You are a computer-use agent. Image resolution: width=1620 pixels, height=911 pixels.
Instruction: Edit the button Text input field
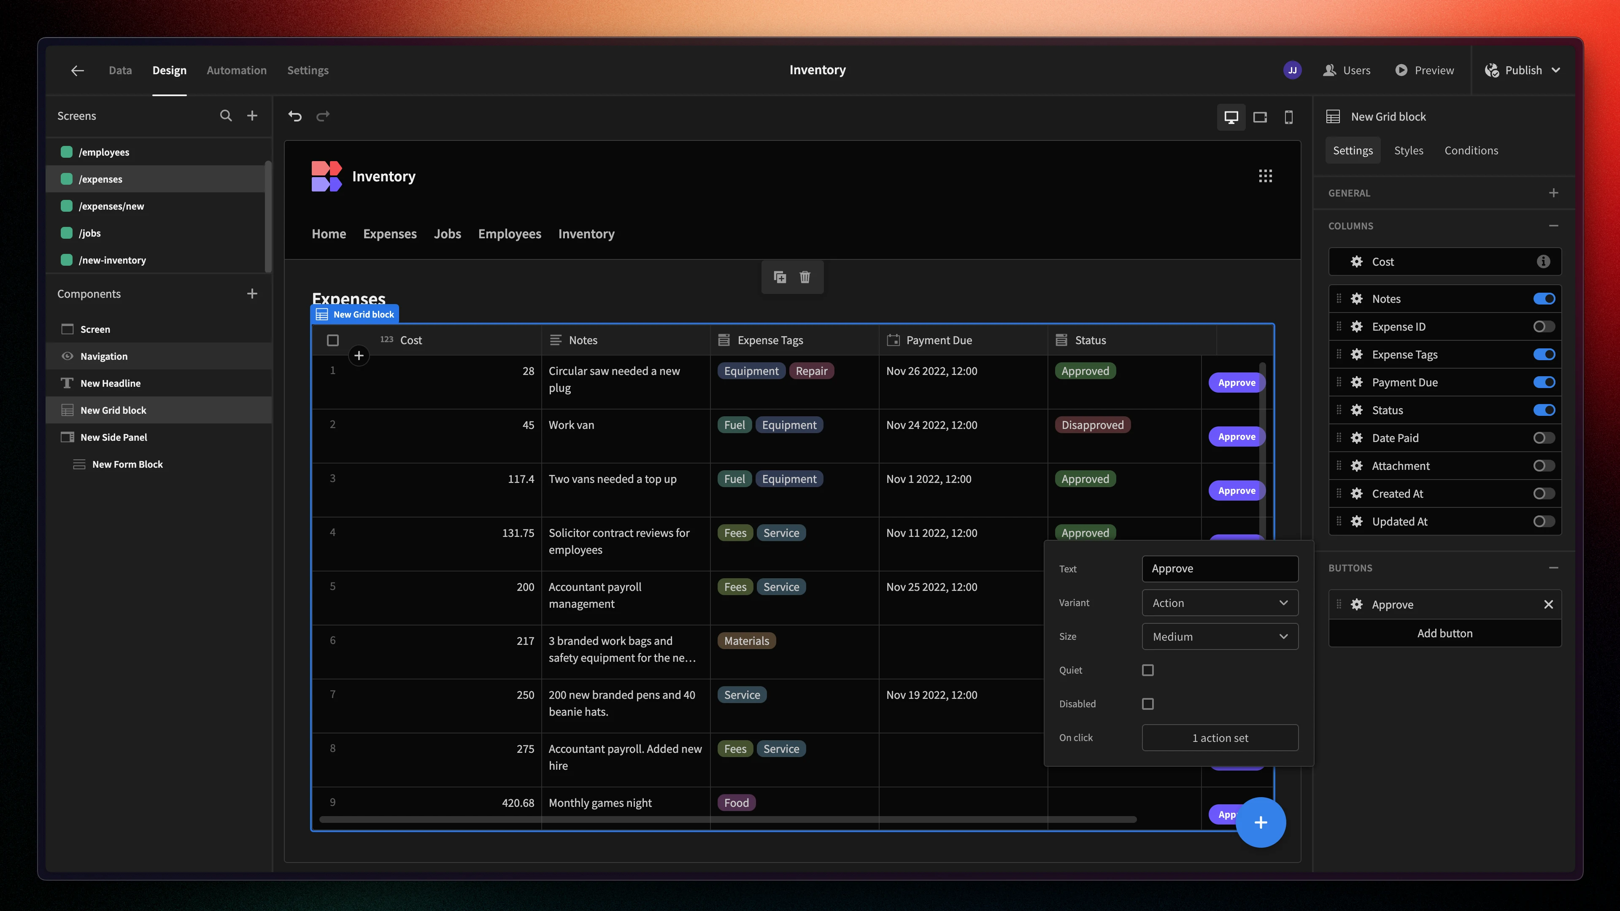pos(1219,569)
